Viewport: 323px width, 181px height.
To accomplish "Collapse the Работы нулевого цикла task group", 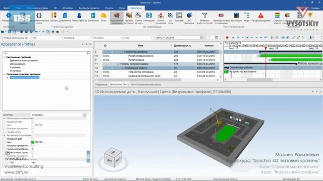I will [x=118, y=64].
